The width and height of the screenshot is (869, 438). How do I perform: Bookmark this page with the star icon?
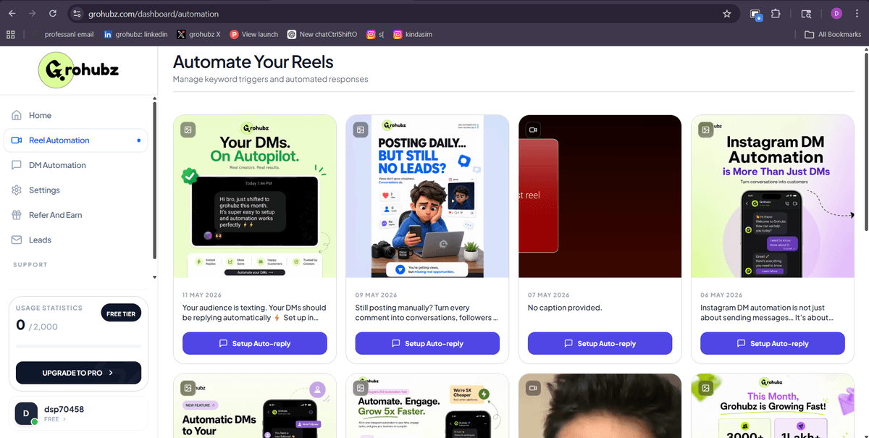pyautogui.click(x=726, y=13)
